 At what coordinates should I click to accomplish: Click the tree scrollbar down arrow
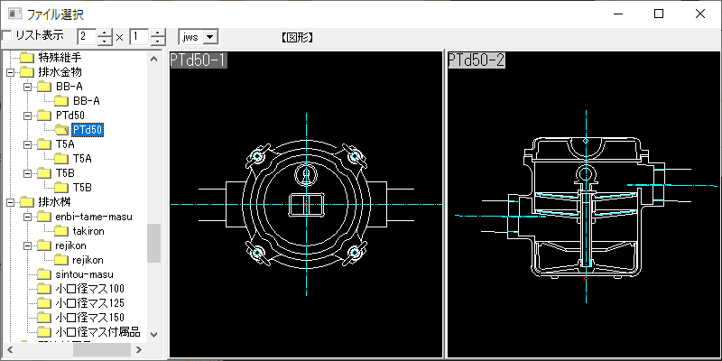point(154,335)
